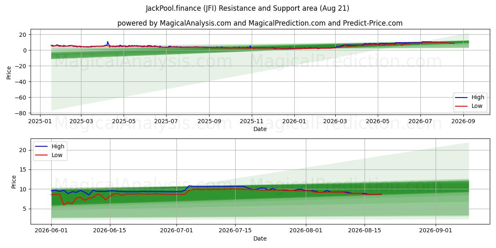Viewport: 496px width, 248px height.
Task: Click the '2026-08-15' x-axis label
Action: coord(365,231)
